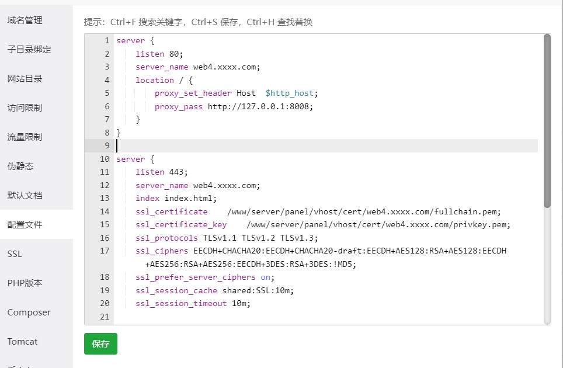Open the 域名管理 tab

click(25, 20)
